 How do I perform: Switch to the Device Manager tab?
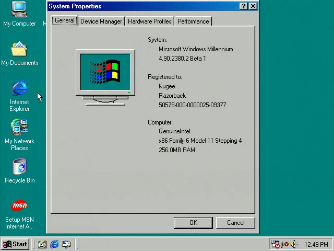coord(101,21)
